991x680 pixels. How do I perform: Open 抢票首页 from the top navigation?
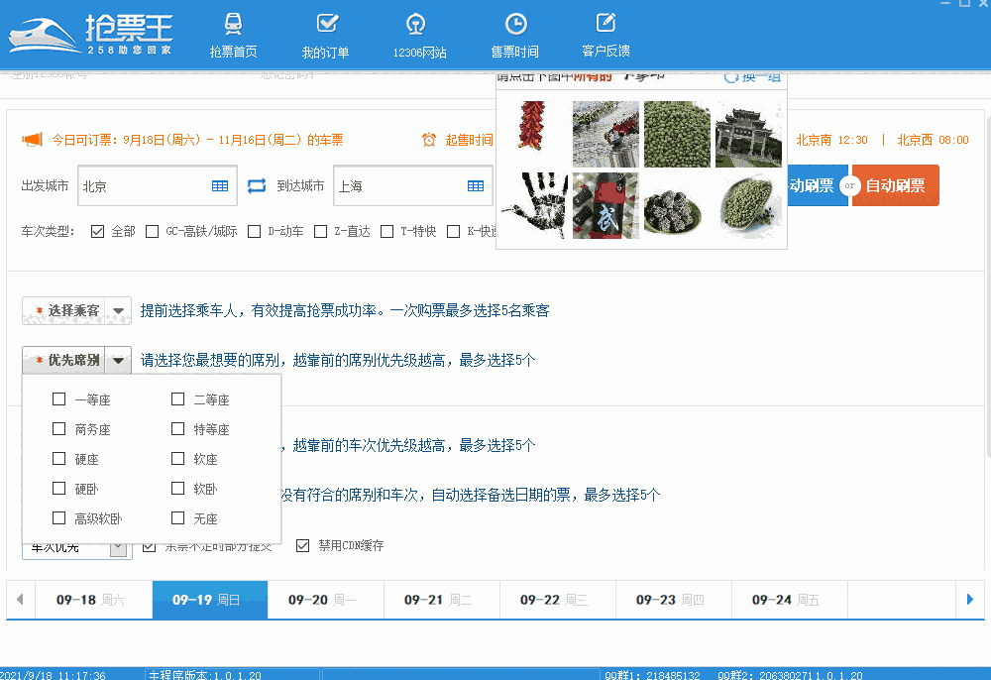pyautogui.click(x=233, y=35)
